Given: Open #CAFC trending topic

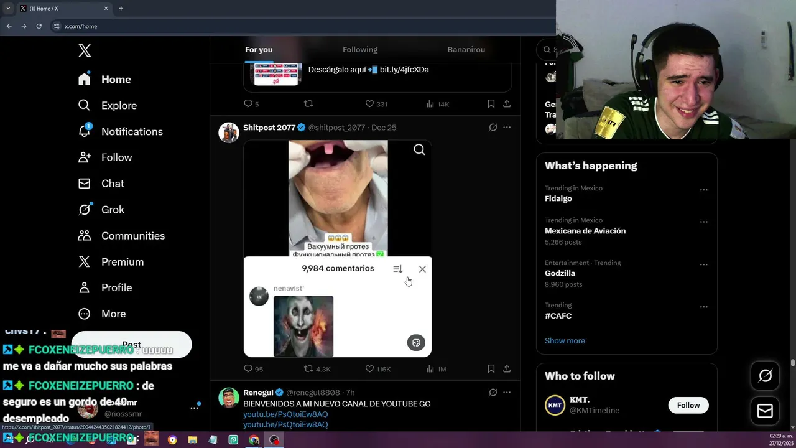Looking at the screenshot, I should pyautogui.click(x=558, y=316).
